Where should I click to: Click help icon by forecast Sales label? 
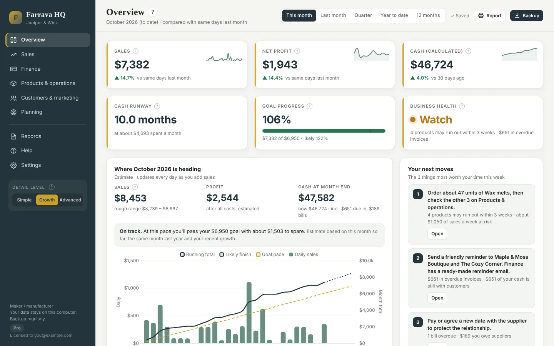point(135,187)
